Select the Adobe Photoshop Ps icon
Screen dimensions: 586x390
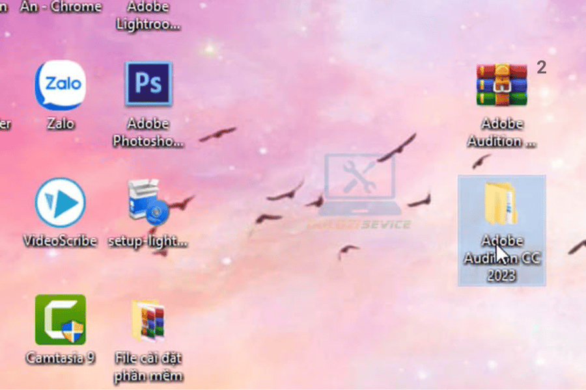coord(148,84)
